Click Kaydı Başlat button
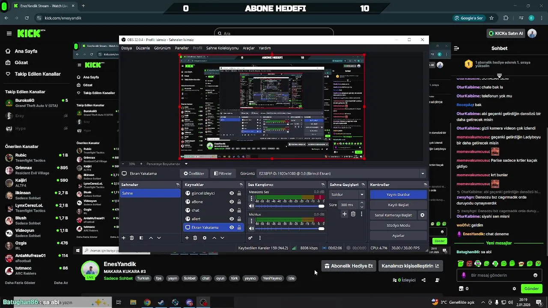The image size is (548, 308). 398,205
